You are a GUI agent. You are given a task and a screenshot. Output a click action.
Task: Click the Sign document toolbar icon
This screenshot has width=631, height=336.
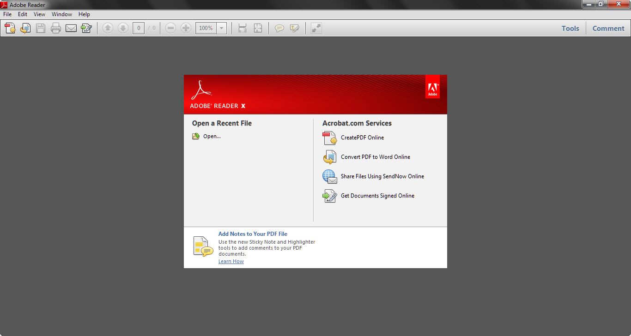click(86, 28)
